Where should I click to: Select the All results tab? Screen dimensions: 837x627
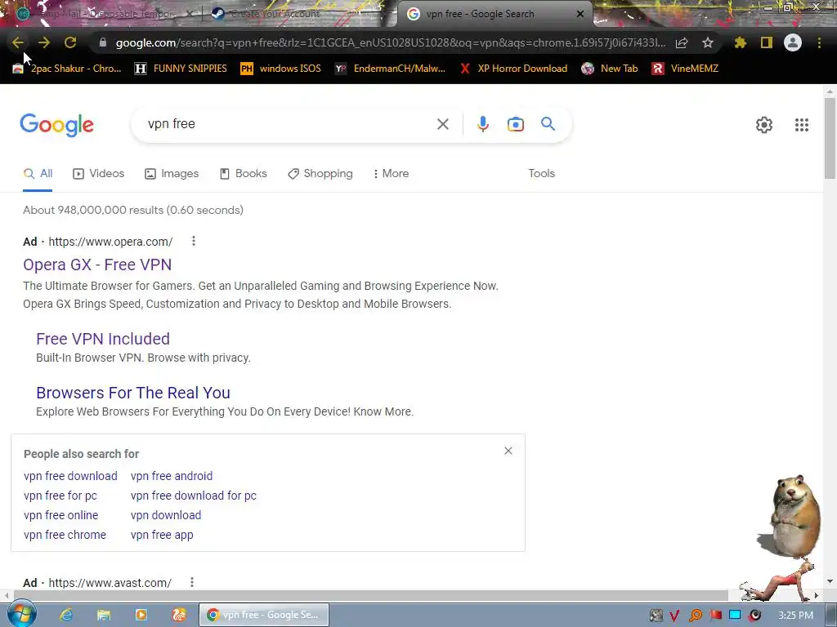coord(38,174)
